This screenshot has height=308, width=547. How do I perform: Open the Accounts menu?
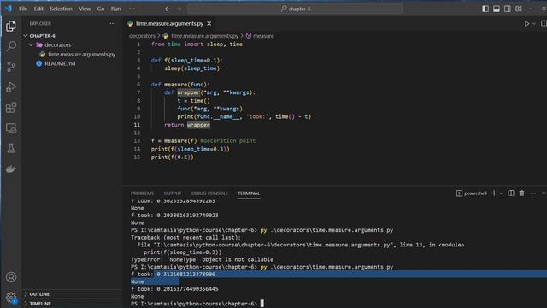(x=11, y=277)
